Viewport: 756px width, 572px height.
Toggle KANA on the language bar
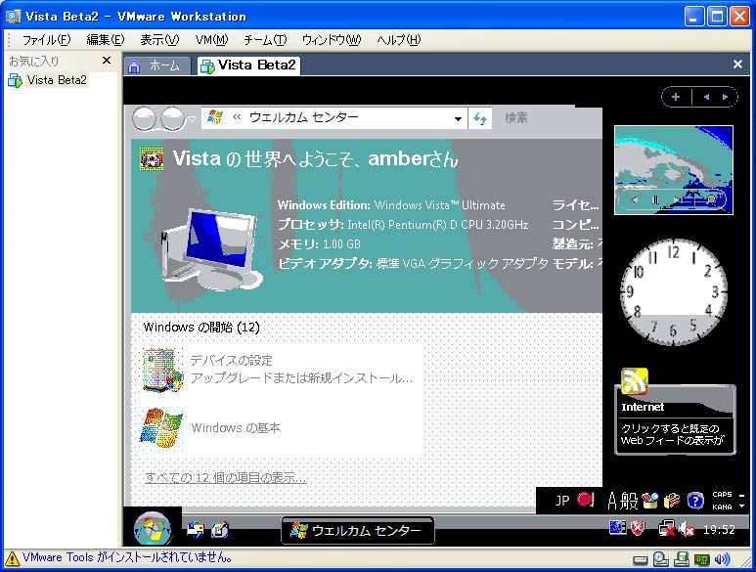tap(722, 506)
